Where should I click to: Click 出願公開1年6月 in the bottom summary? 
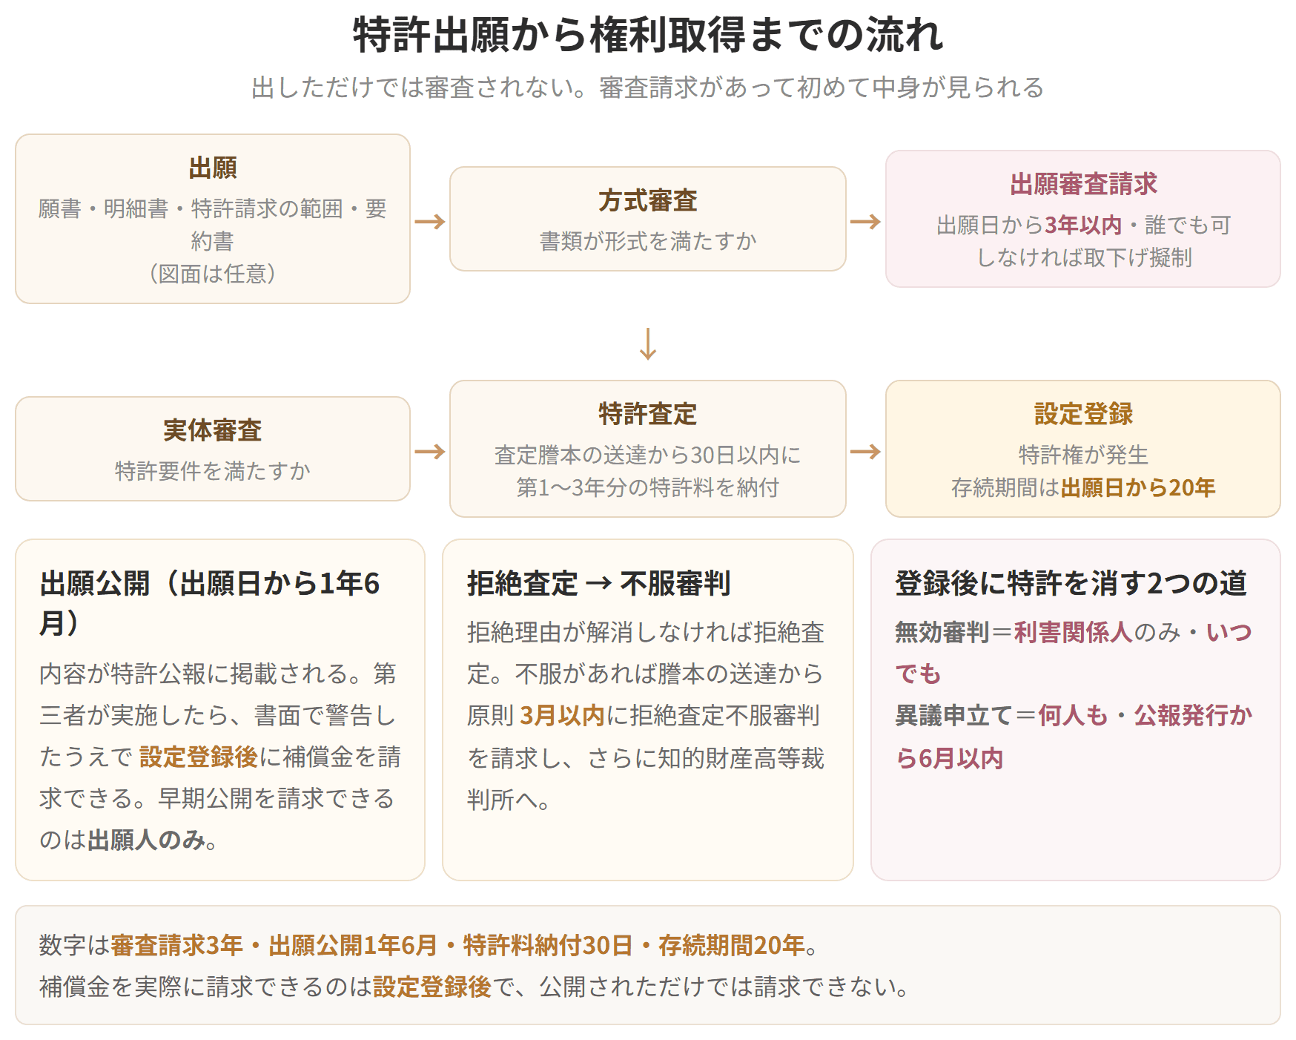[x=353, y=945]
